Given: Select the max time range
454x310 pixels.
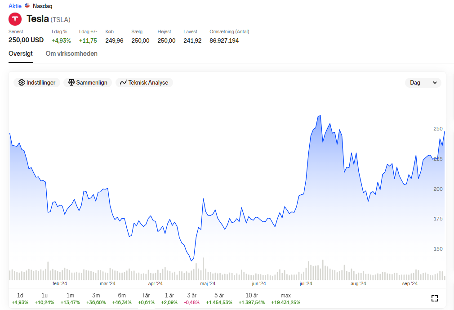Looking at the screenshot, I should coord(286,299).
